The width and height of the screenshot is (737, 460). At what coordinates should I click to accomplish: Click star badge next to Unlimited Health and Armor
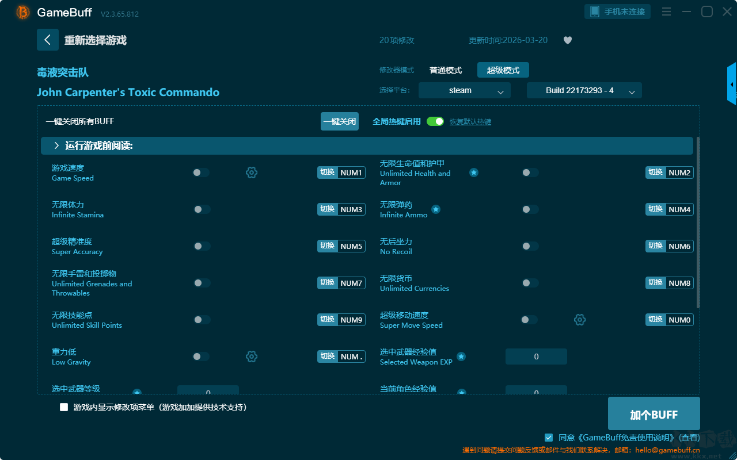(474, 172)
